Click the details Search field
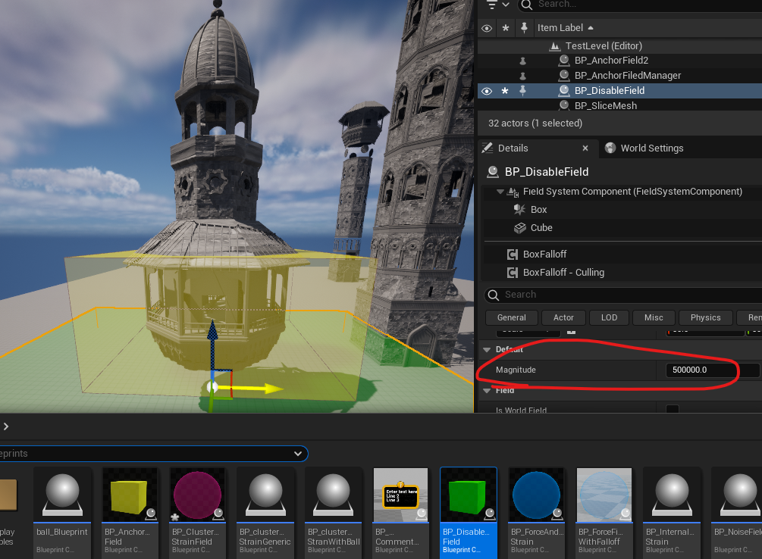Viewport: 762px width, 559px height. 623,295
